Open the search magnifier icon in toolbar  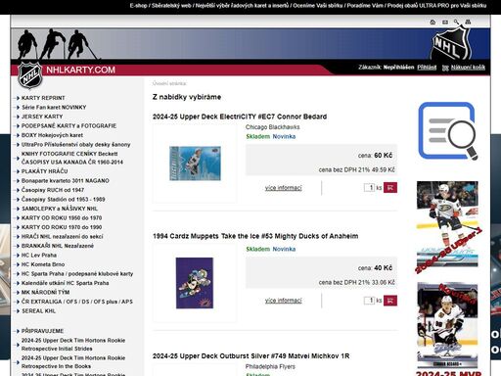(x=456, y=22)
